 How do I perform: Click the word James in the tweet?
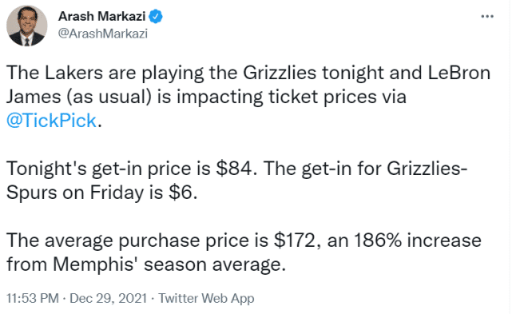tap(34, 97)
